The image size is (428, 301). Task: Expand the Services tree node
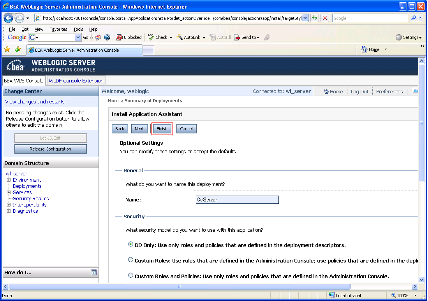click(x=9, y=192)
